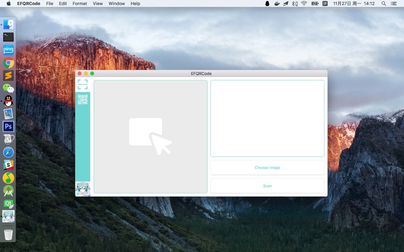The image size is (404, 252).
Task: Open the input method menu bar icon
Action: (325, 3)
